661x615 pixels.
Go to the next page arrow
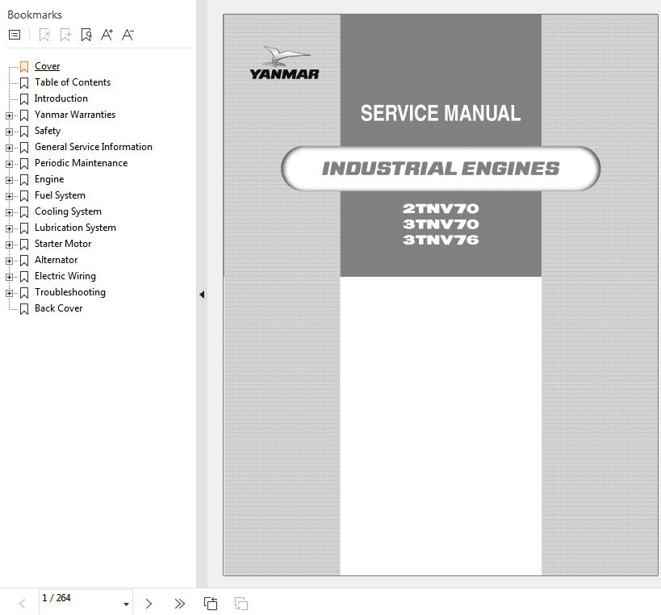(x=149, y=604)
